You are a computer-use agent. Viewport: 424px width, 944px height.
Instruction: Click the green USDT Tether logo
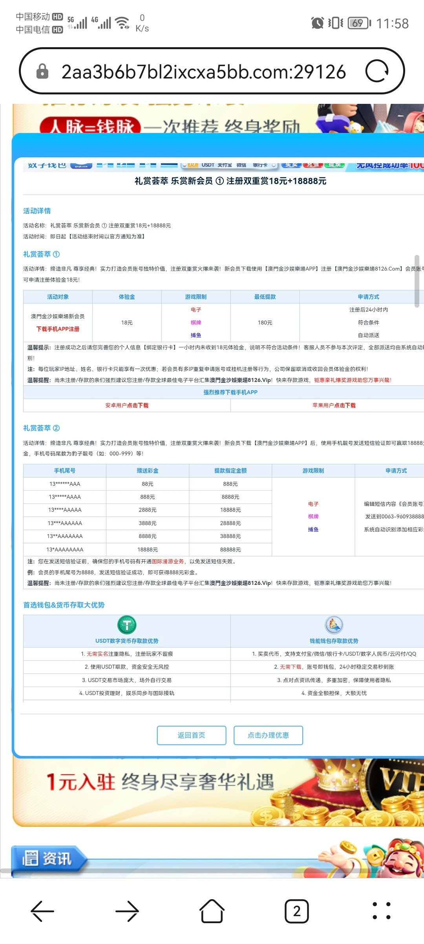pos(127,625)
